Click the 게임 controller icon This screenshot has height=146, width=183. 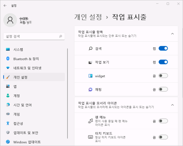pyautogui.click(x=8, y=114)
